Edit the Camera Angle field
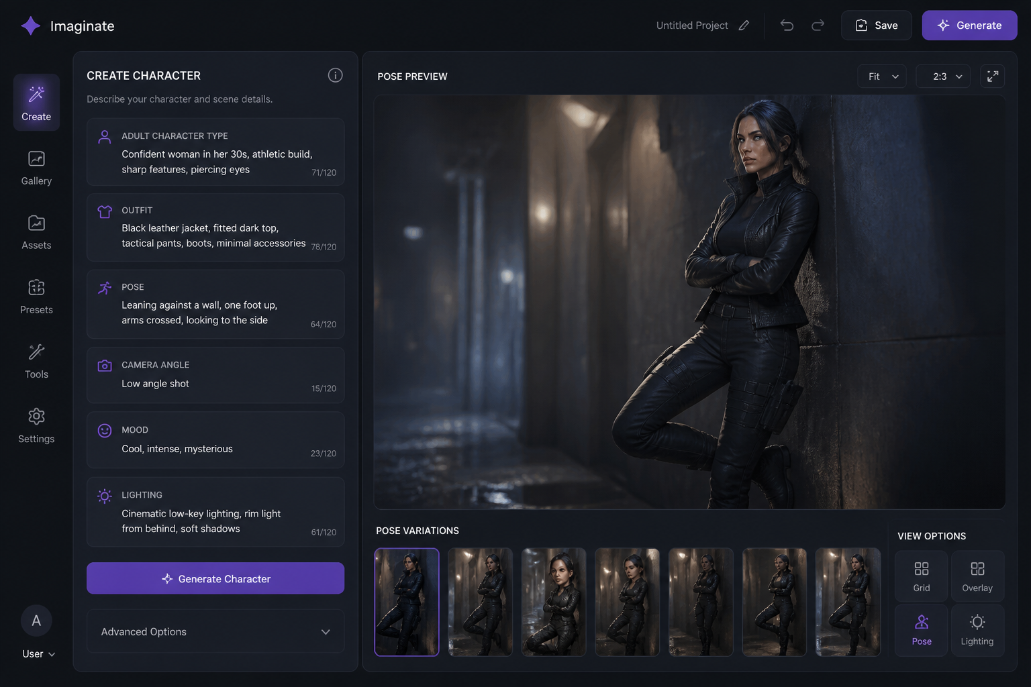 tap(215, 375)
